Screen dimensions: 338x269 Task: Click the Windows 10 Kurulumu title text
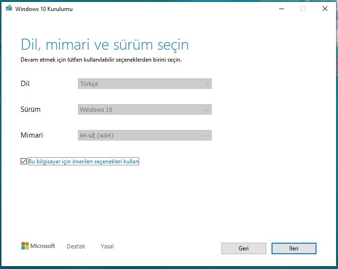(44, 9)
